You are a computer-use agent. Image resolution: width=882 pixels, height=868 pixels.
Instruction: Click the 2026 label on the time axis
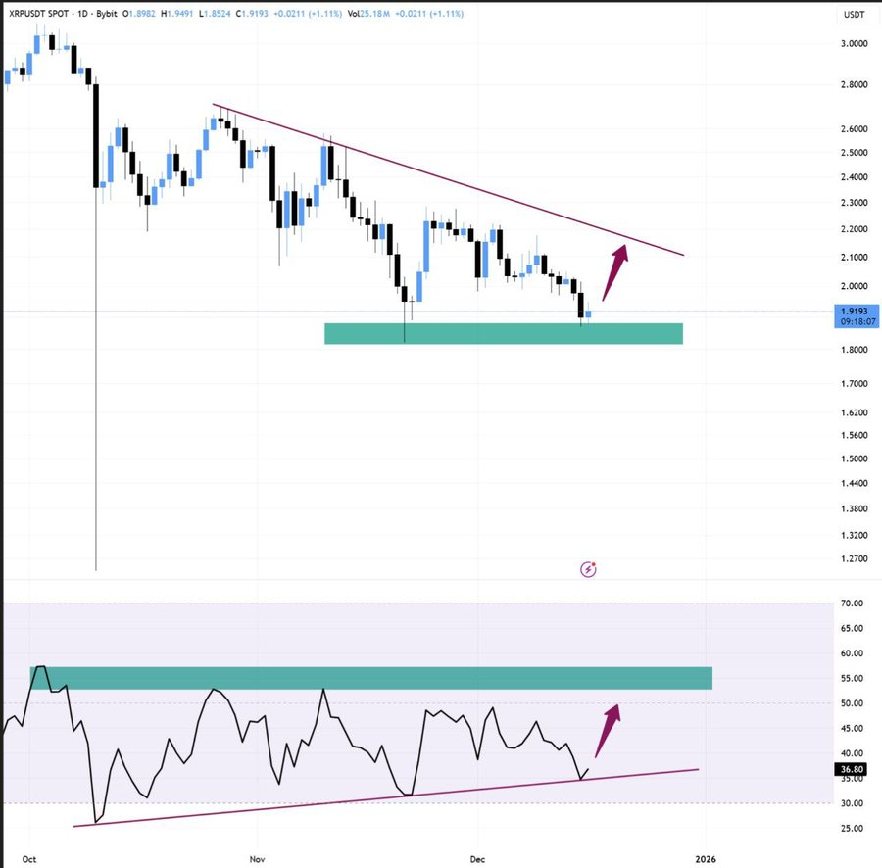click(704, 858)
